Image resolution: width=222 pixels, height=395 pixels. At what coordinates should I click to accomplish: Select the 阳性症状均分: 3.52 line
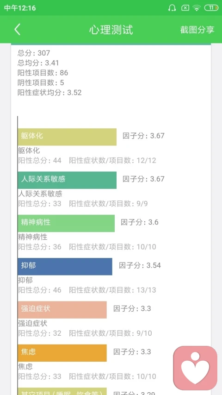(x=49, y=93)
